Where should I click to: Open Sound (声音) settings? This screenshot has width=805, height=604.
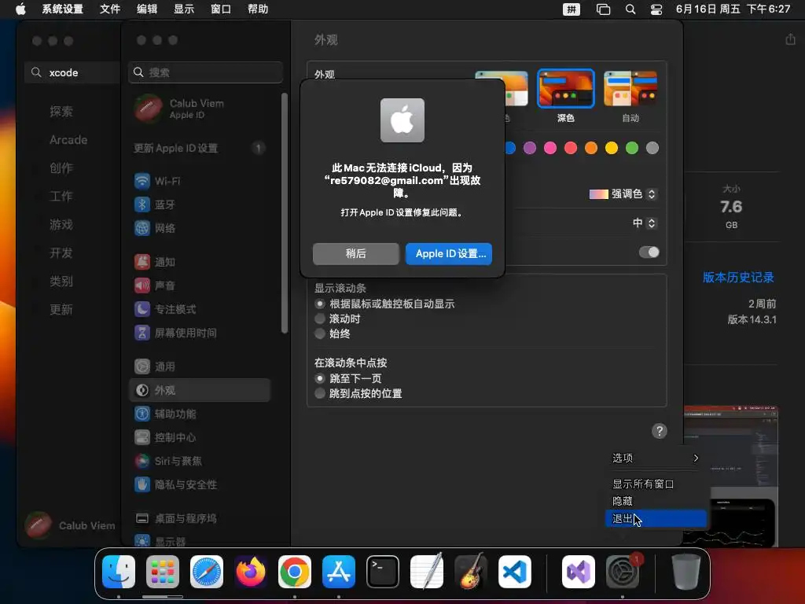[x=199, y=285]
